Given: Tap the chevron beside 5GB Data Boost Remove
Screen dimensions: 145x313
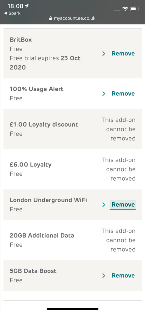Looking at the screenshot, I should 104,275.
